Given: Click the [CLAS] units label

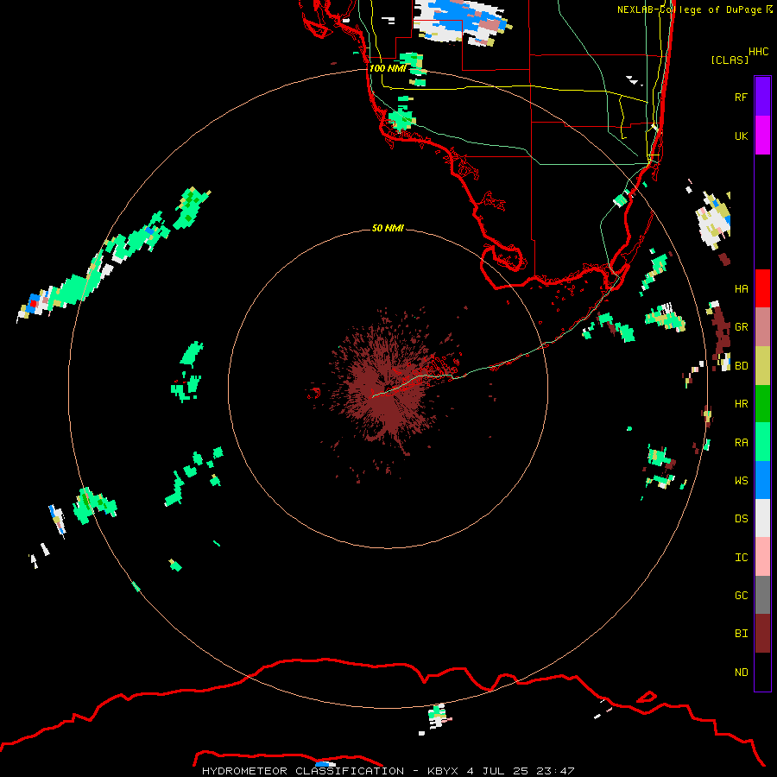Looking at the screenshot, I should (730, 60).
